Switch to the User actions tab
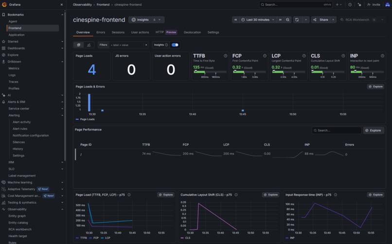This screenshot has width=392, height=244. tap(140, 32)
